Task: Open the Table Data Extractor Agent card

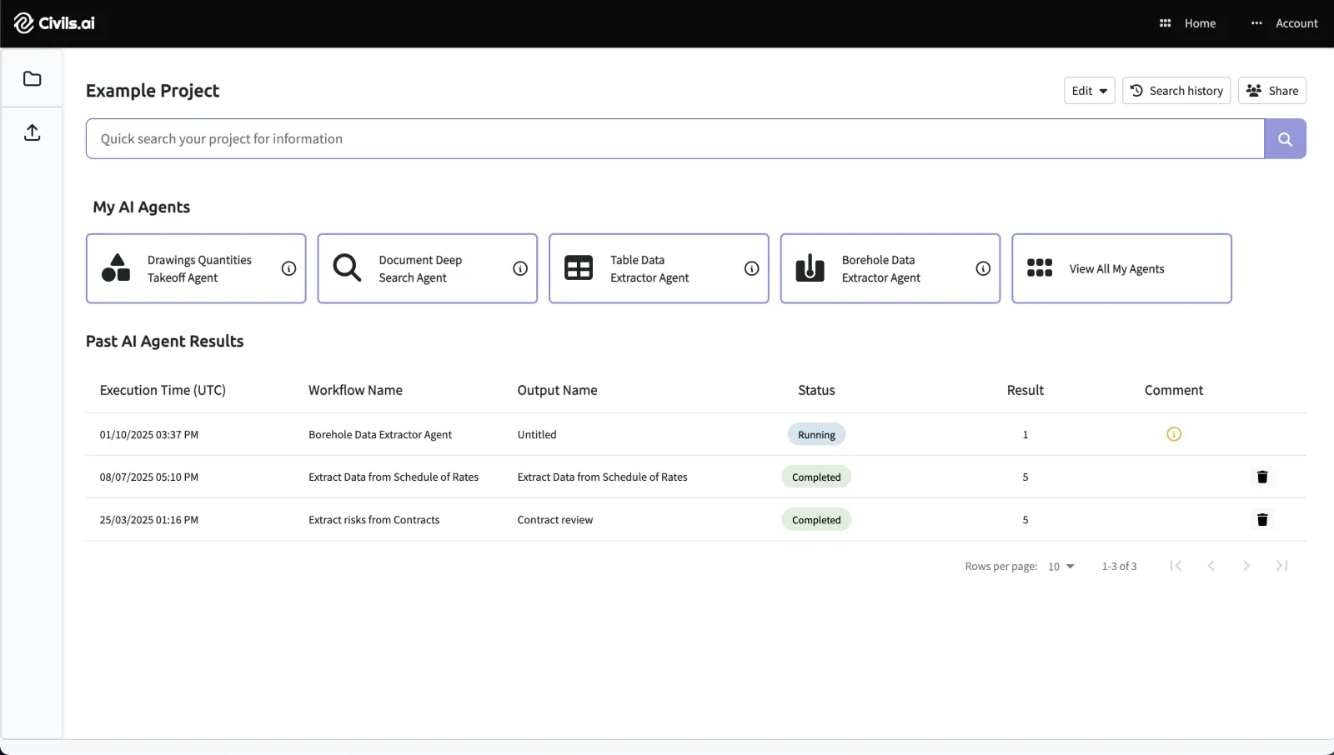Action: 659,268
